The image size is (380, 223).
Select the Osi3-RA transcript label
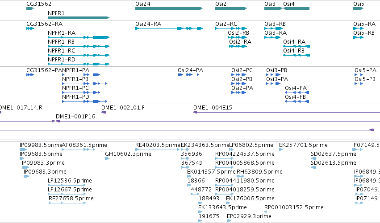coord(276,33)
